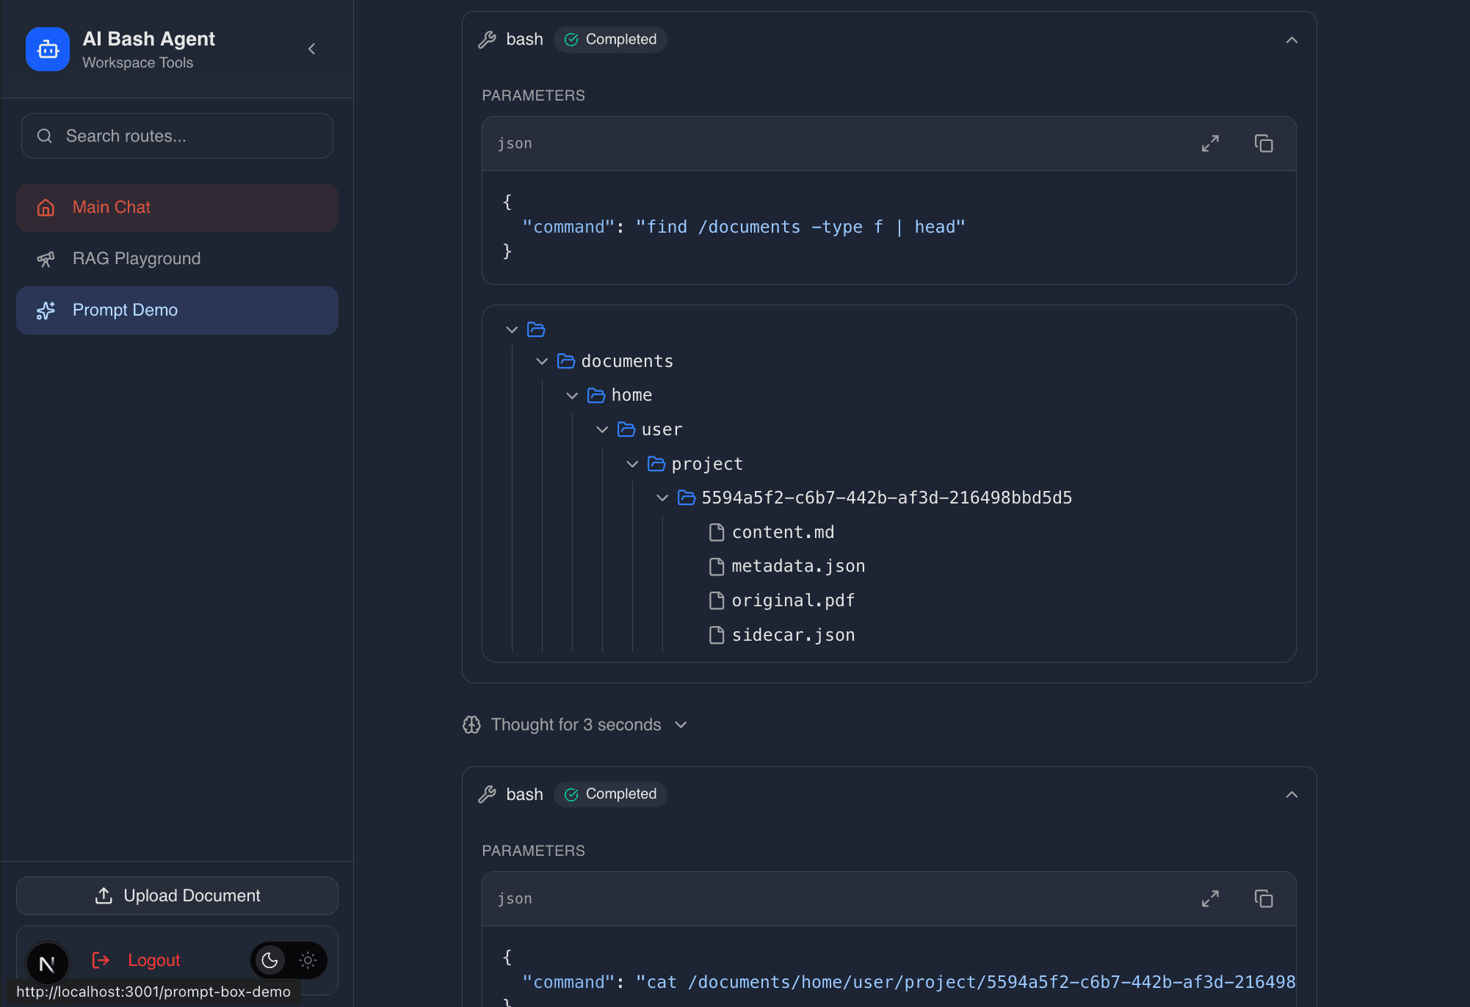The width and height of the screenshot is (1470, 1007).
Task: Click the sparkle icon beside Prompt Demo
Action: pyautogui.click(x=46, y=310)
